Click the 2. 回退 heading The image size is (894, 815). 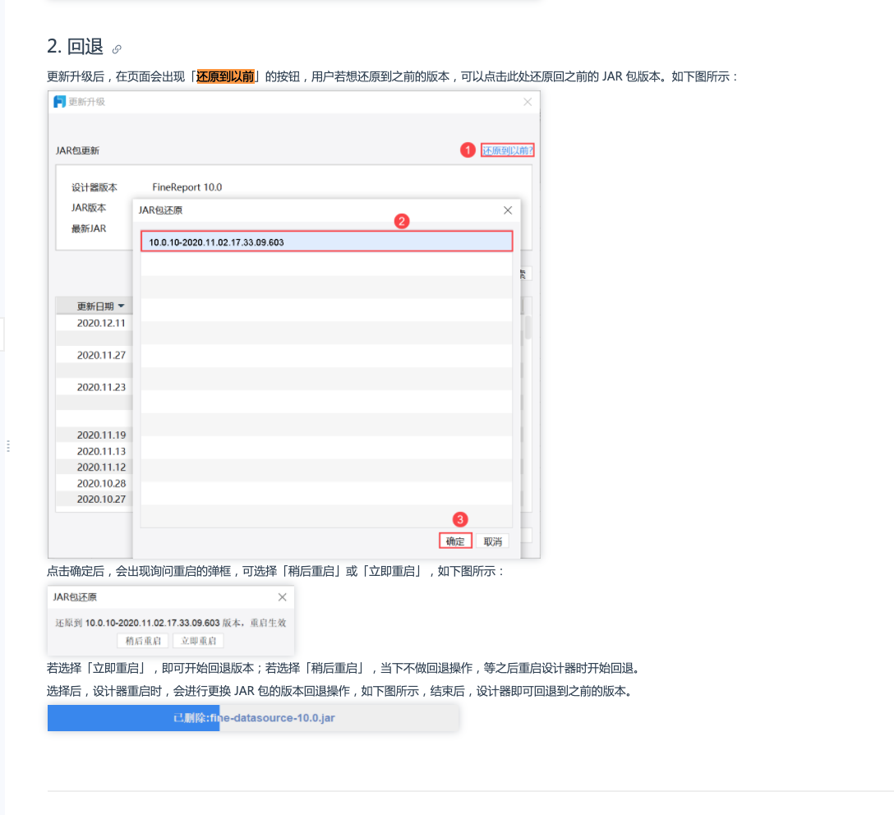click(76, 47)
